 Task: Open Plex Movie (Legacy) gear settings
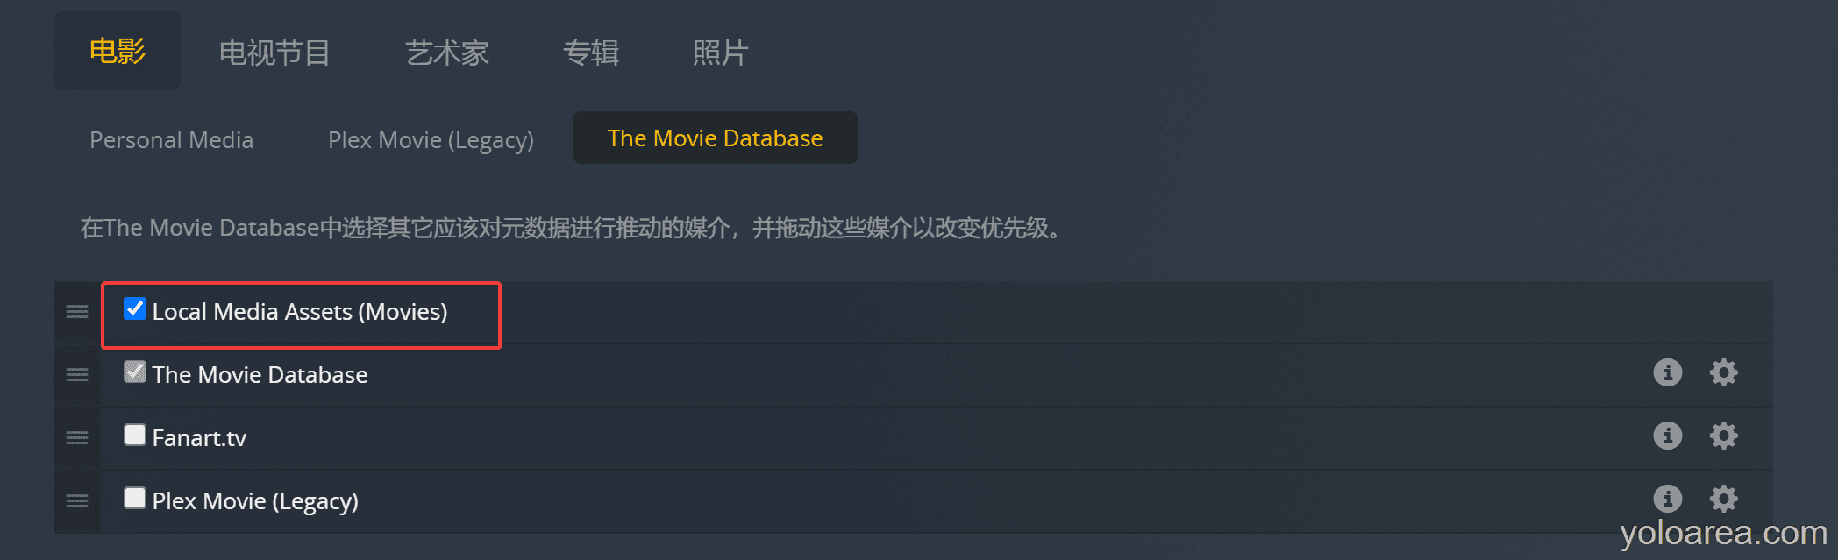tap(1723, 499)
